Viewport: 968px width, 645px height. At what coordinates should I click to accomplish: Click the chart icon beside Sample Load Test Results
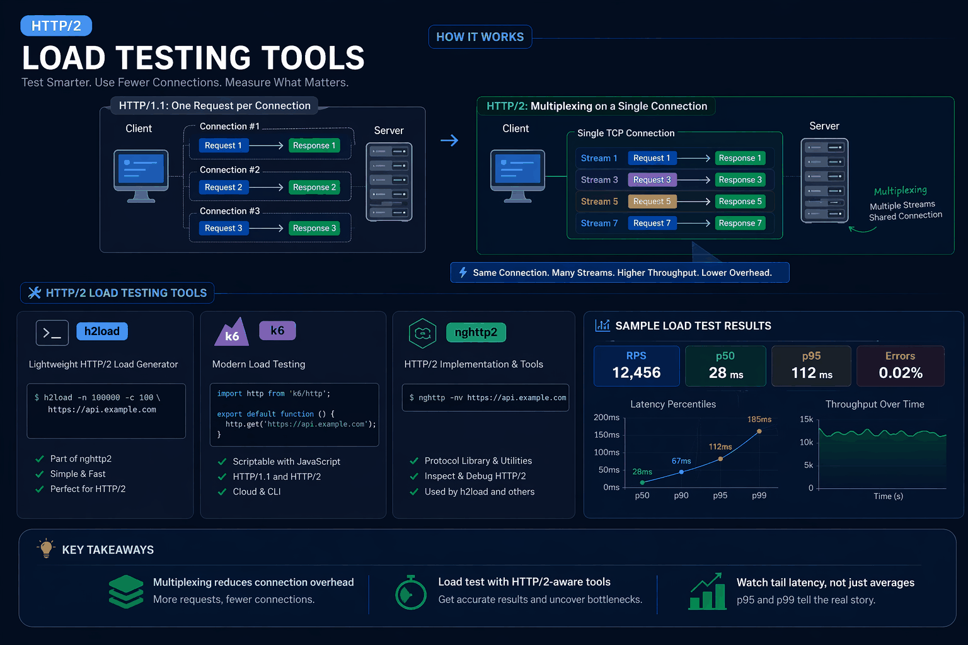coord(602,326)
